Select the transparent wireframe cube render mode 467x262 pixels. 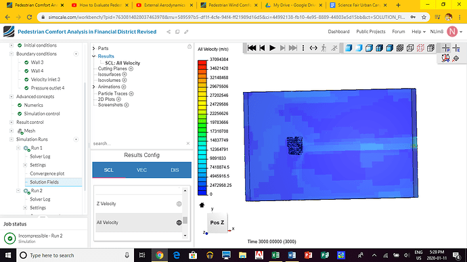pyautogui.click(x=410, y=48)
